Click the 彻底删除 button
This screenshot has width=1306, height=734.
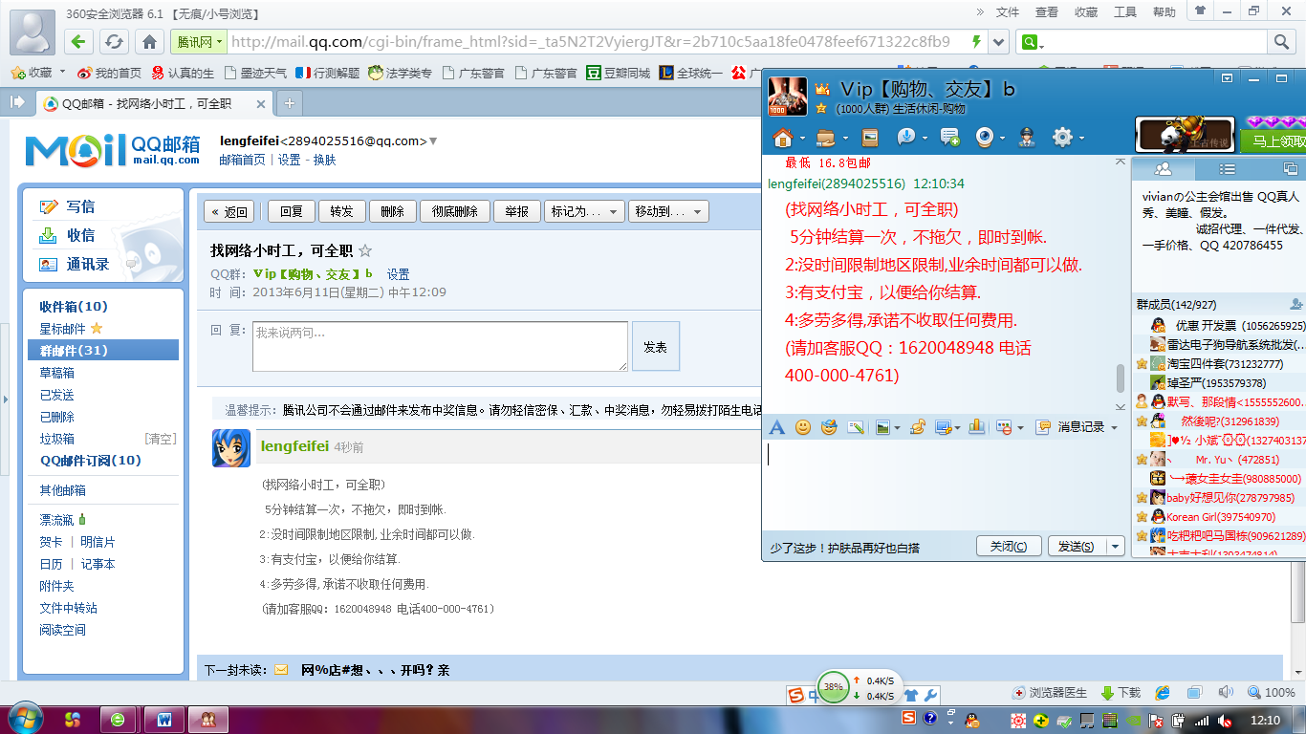click(x=454, y=211)
